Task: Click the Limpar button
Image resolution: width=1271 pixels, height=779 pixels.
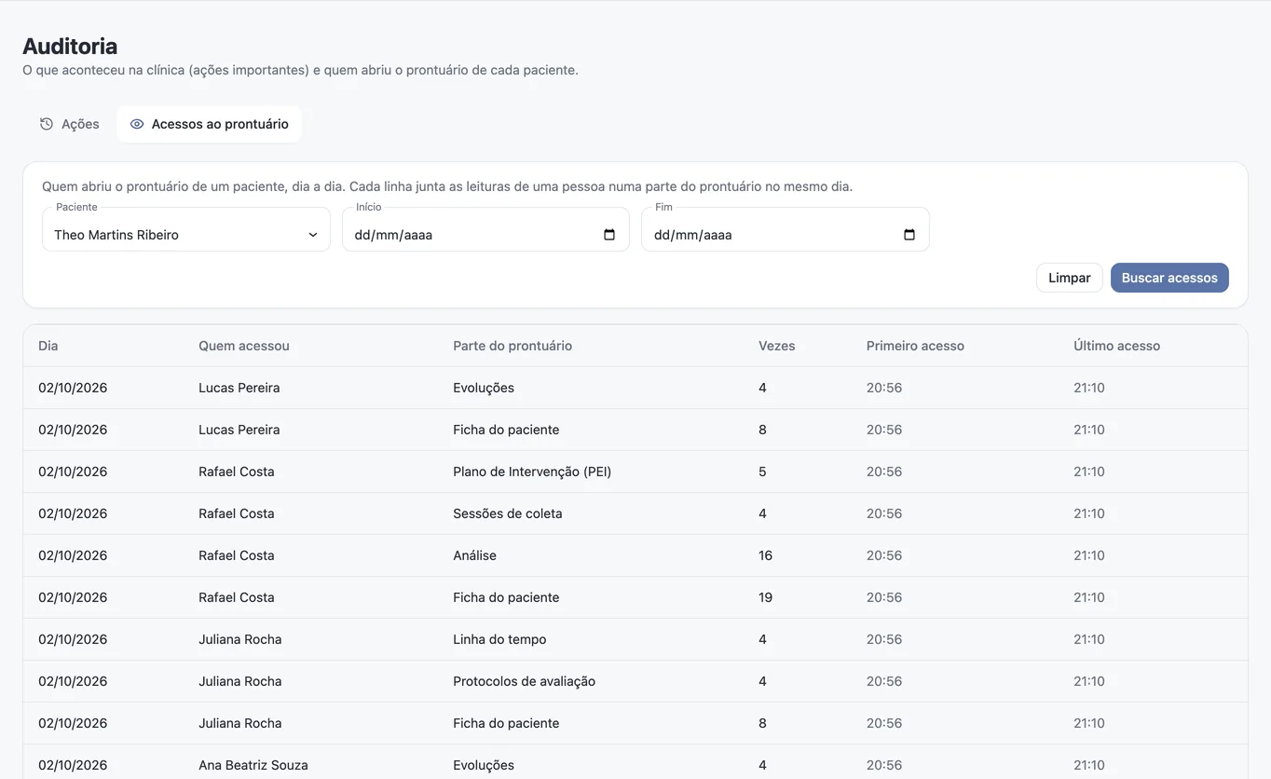Action: pyautogui.click(x=1070, y=278)
